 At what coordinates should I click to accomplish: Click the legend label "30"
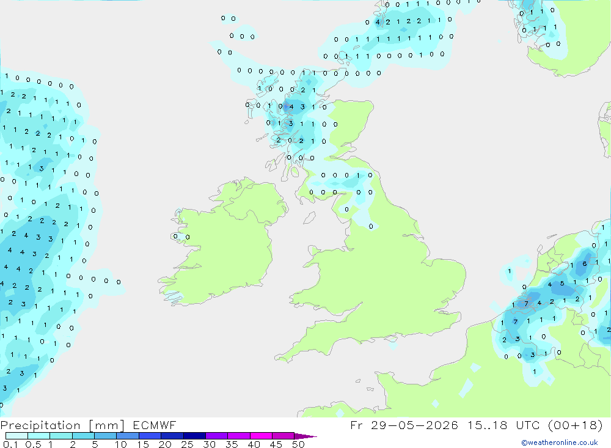point(209,444)
